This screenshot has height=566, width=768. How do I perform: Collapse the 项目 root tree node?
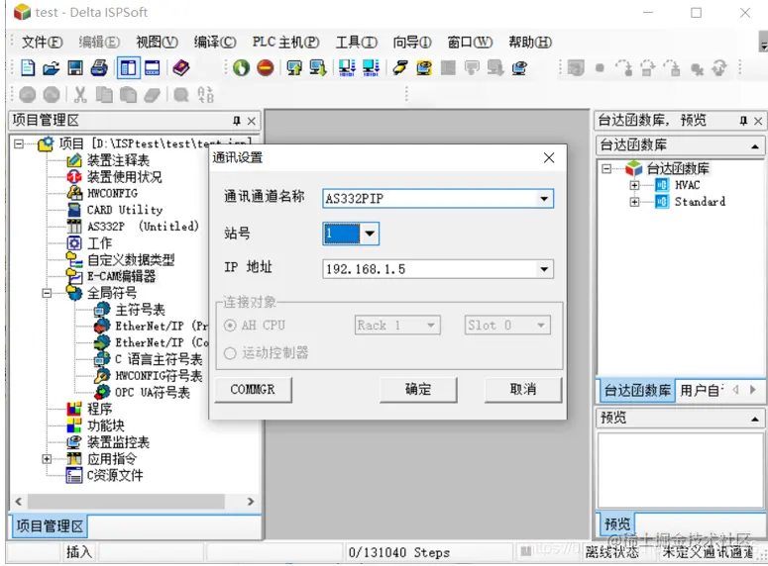19,143
